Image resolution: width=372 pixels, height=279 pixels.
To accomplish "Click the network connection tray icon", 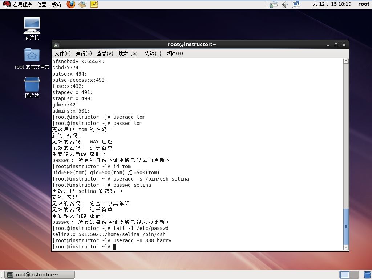I will coord(296,4).
